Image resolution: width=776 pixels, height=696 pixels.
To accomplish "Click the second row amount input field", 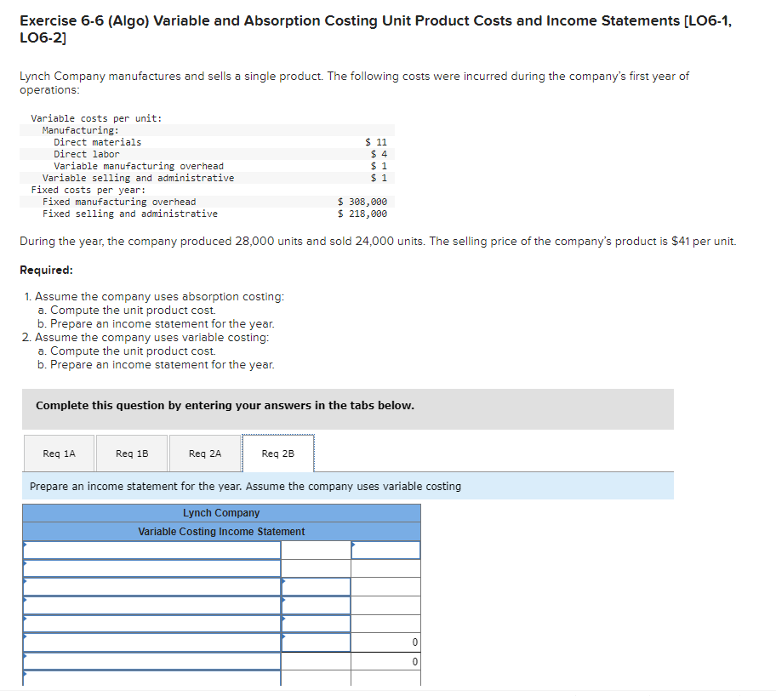I will [x=315, y=570].
